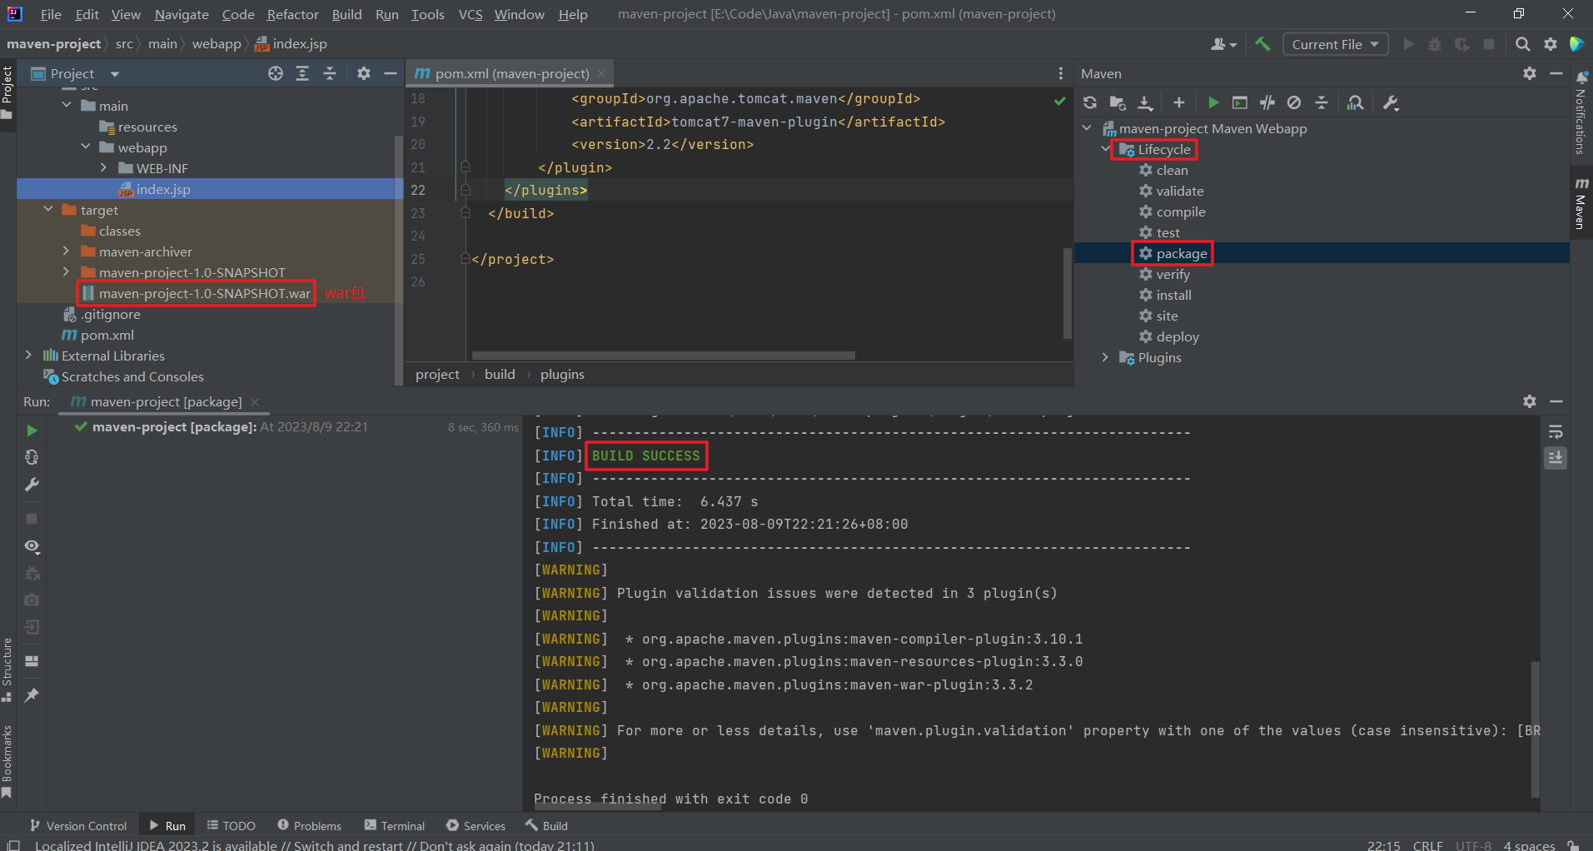
Task: Click Execute Maven Goal icon
Action: tap(1240, 102)
